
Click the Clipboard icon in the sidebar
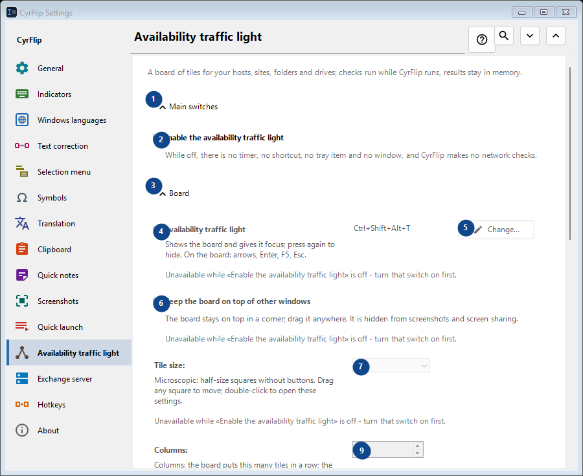tap(22, 249)
